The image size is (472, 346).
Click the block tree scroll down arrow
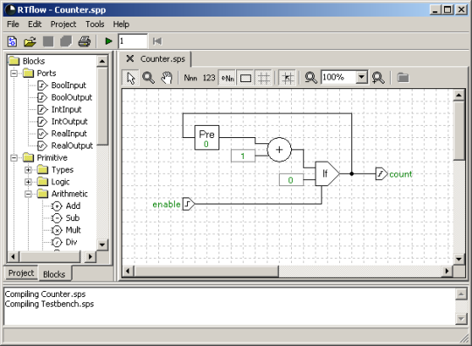click(x=102, y=245)
